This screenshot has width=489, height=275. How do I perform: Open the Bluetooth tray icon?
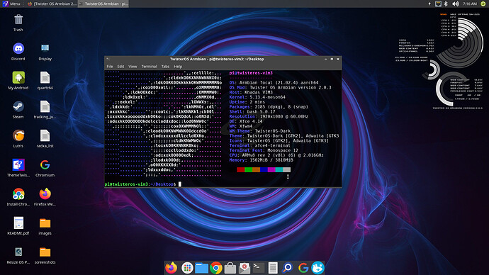(446, 4)
